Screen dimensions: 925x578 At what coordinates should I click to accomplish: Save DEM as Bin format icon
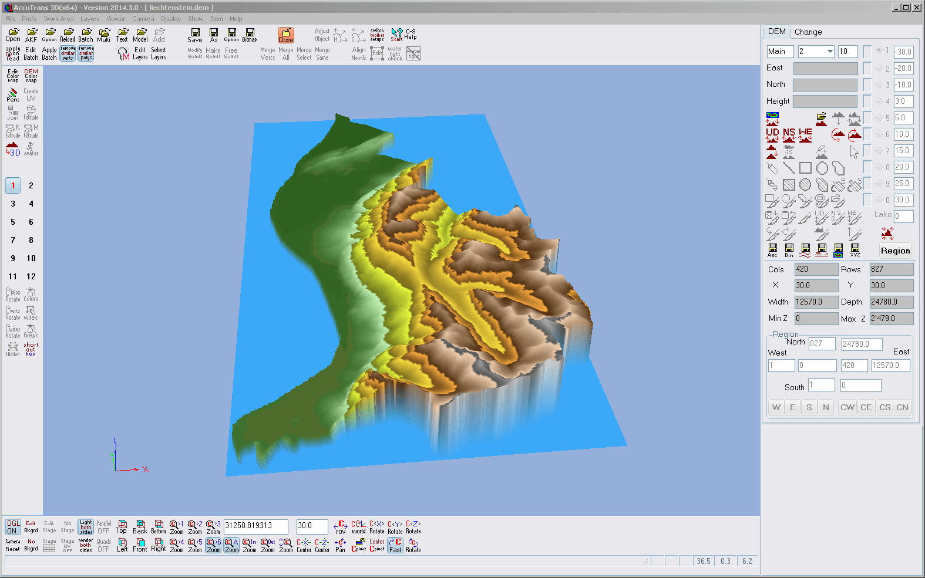point(789,251)
